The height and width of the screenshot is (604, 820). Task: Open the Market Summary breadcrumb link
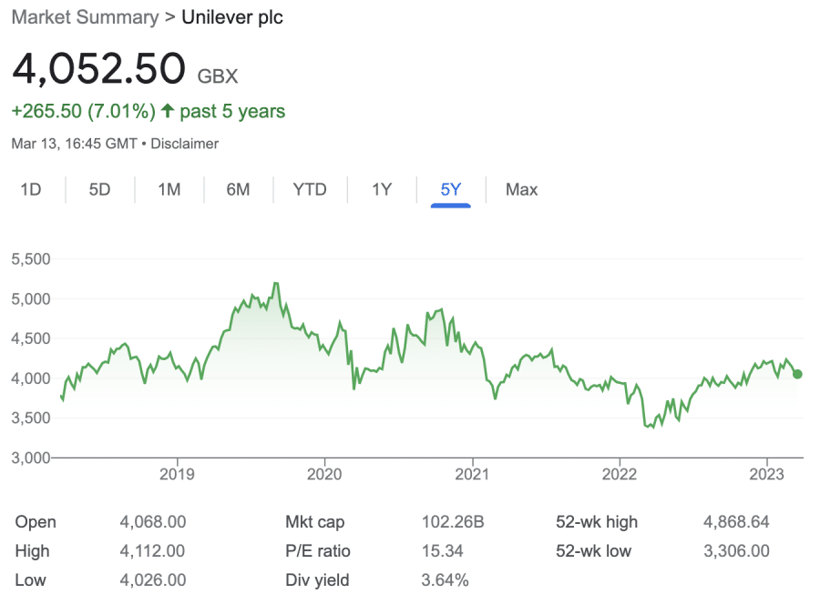click(x=86, y=17)
